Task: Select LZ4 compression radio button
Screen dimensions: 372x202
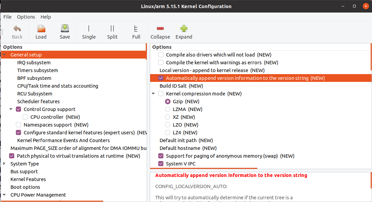Action: (168, 133)
